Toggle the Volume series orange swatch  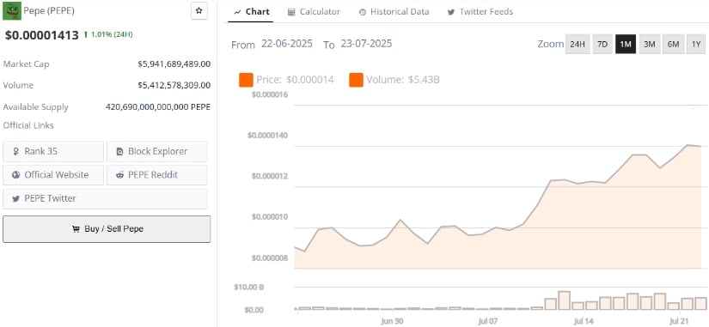click(x=357, y=80)
